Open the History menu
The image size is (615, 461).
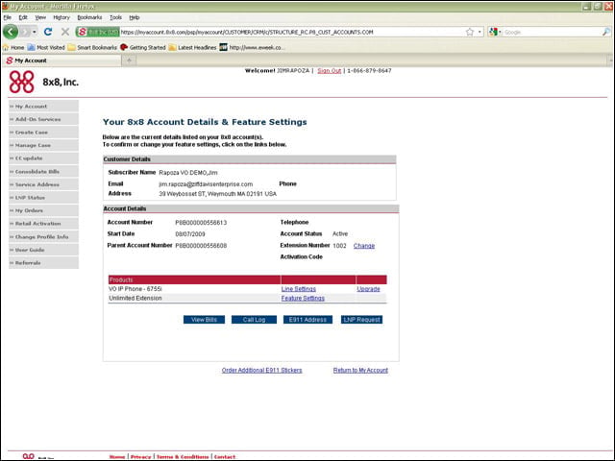(x=61, y=17)
